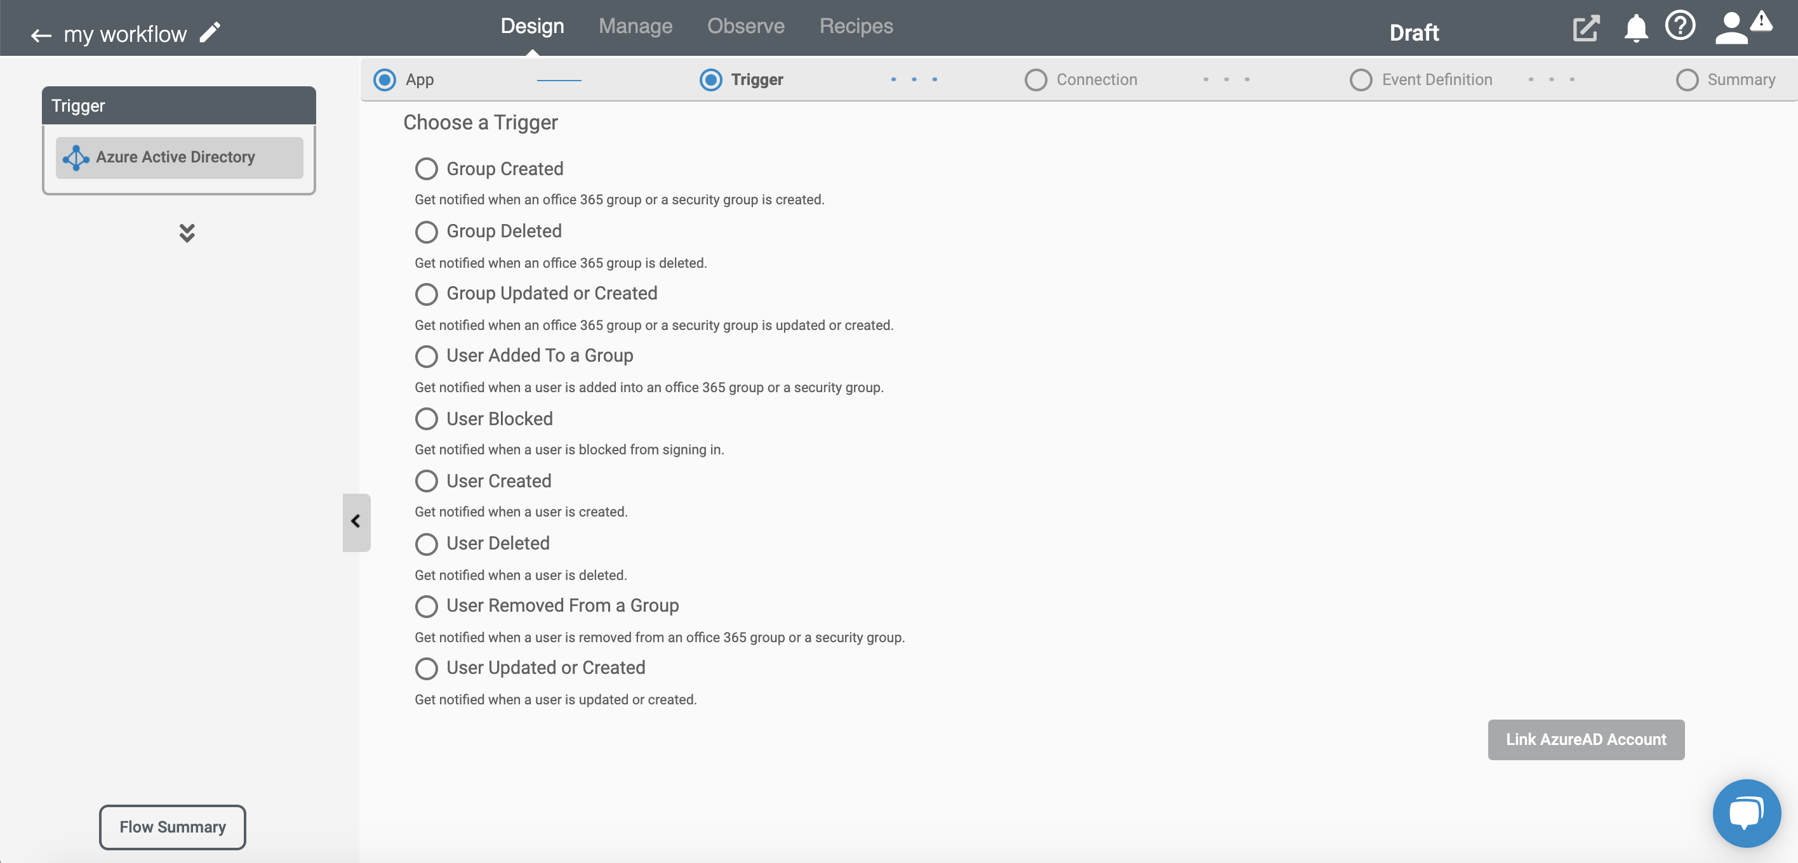Viewport: 1798px width, 863px height.
Task: Go to the Connection wizard step
Action: (1081, 79)
